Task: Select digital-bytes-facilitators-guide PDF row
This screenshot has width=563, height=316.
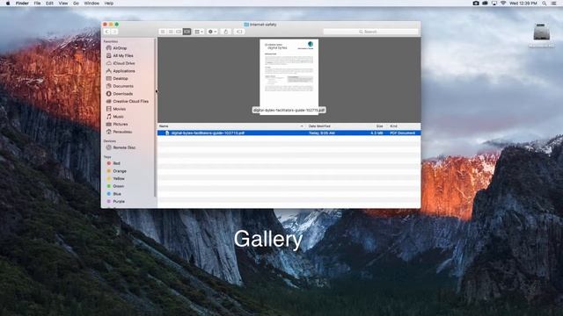Action: 289,133
